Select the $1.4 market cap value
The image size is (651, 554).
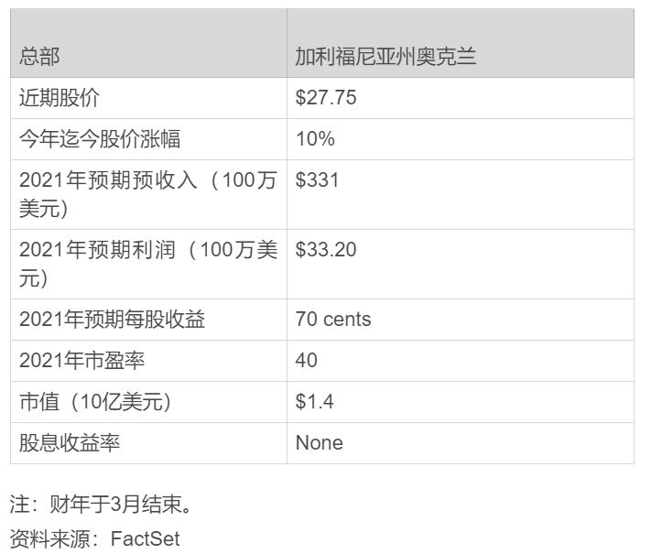[312, 402]
